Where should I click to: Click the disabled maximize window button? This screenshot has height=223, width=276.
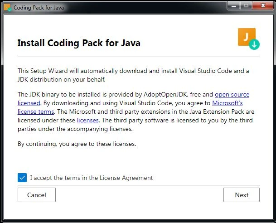(x=246, y=6)
